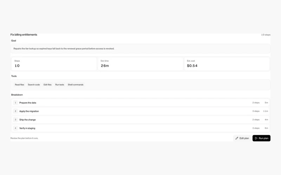
Task: Click the Run plan button label
Action: tap(263, 138)
